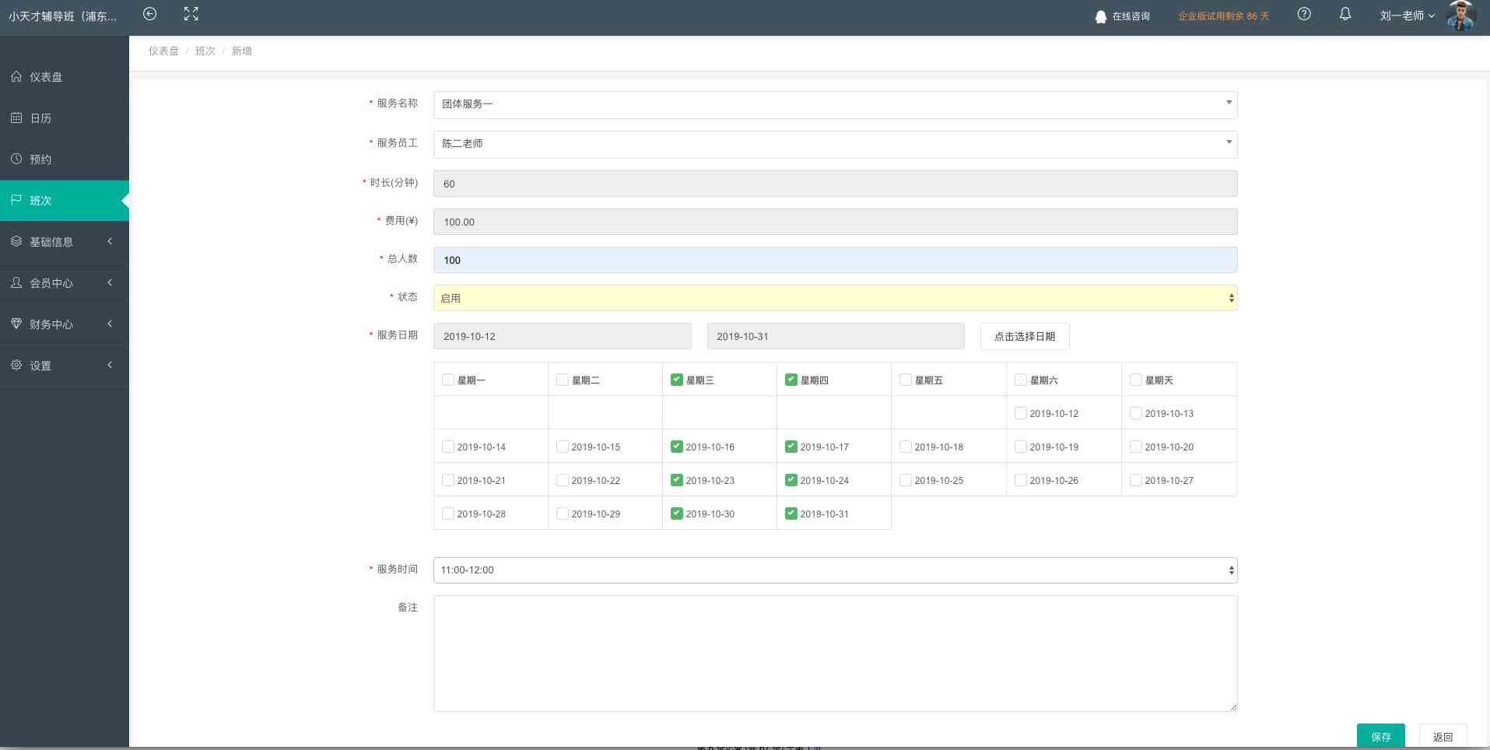Viewport: 1490px width, 750px height.
Task: Click the 点击选择日期 button
Action: click(x=1024, y=336)
